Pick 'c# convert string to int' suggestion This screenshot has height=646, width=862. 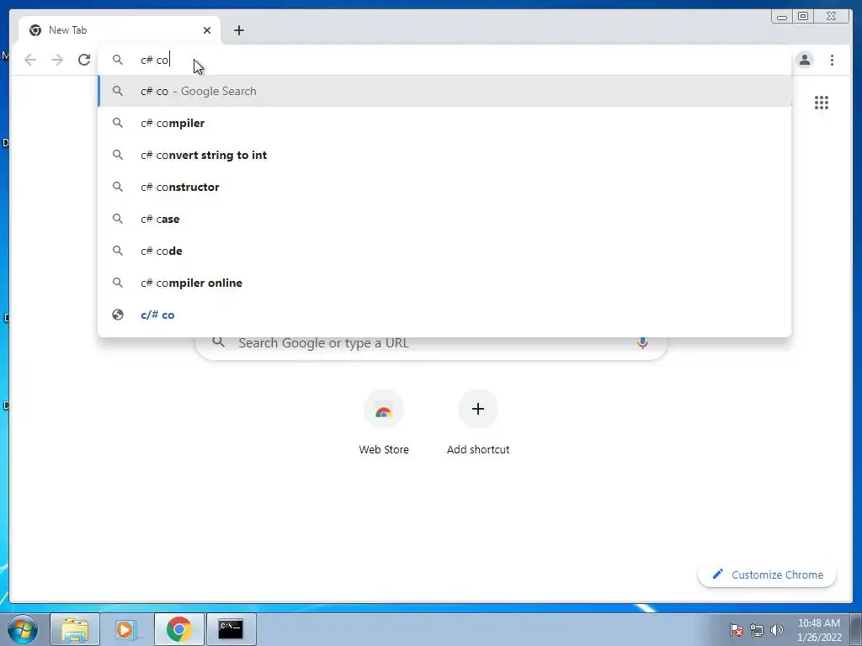click(444, 155)
